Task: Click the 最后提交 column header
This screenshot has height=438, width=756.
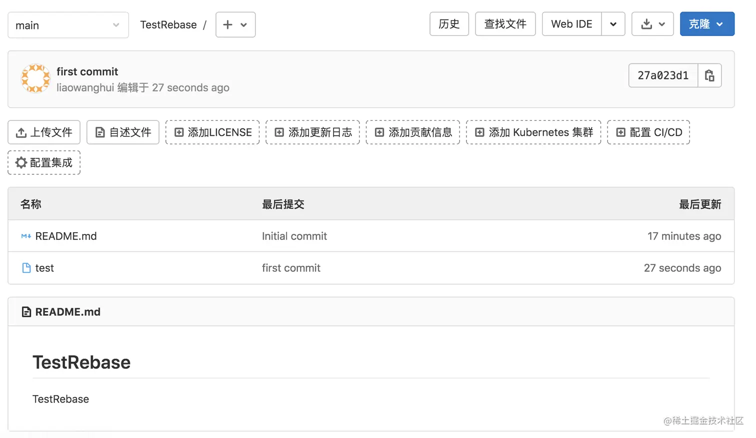Action: (283, 204)
